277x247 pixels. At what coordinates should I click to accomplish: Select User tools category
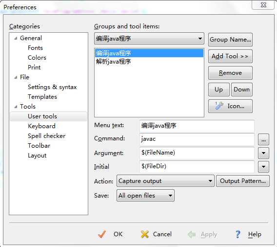pos(48,116)
